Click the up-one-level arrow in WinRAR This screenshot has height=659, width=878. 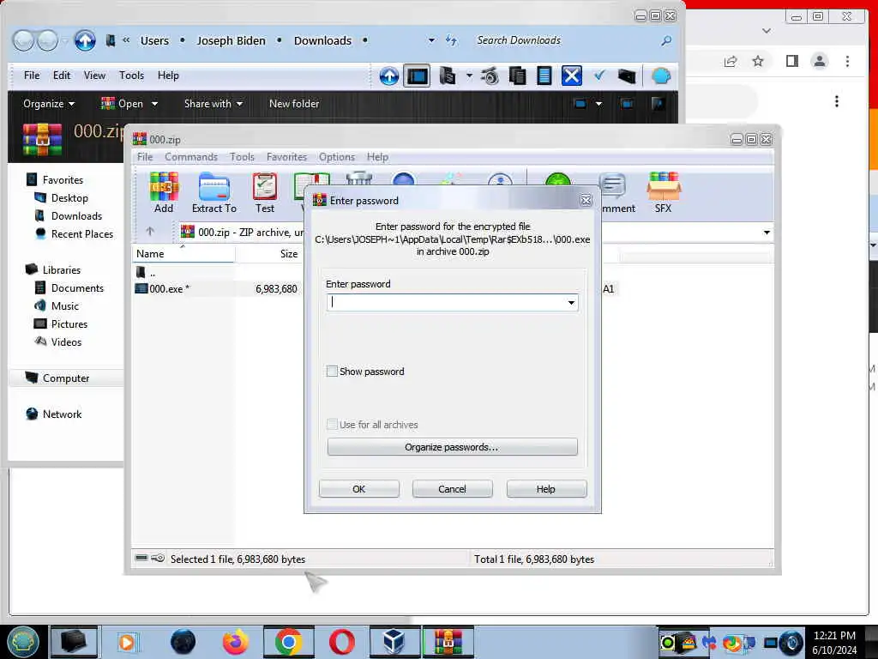click(150, 231)
